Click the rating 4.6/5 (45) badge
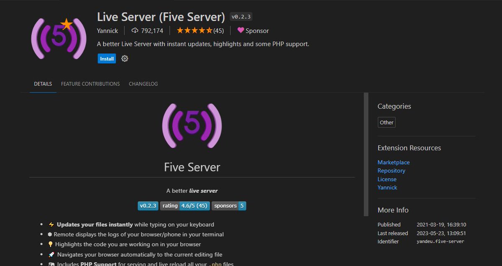 184,206
